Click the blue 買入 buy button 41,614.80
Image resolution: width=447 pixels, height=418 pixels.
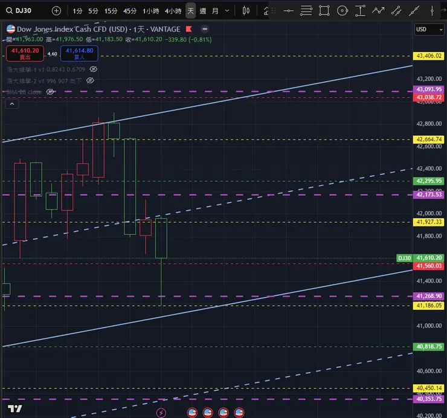pos(79,54)
